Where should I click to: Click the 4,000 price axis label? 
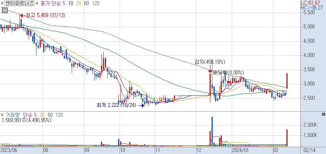click(309, 55)
